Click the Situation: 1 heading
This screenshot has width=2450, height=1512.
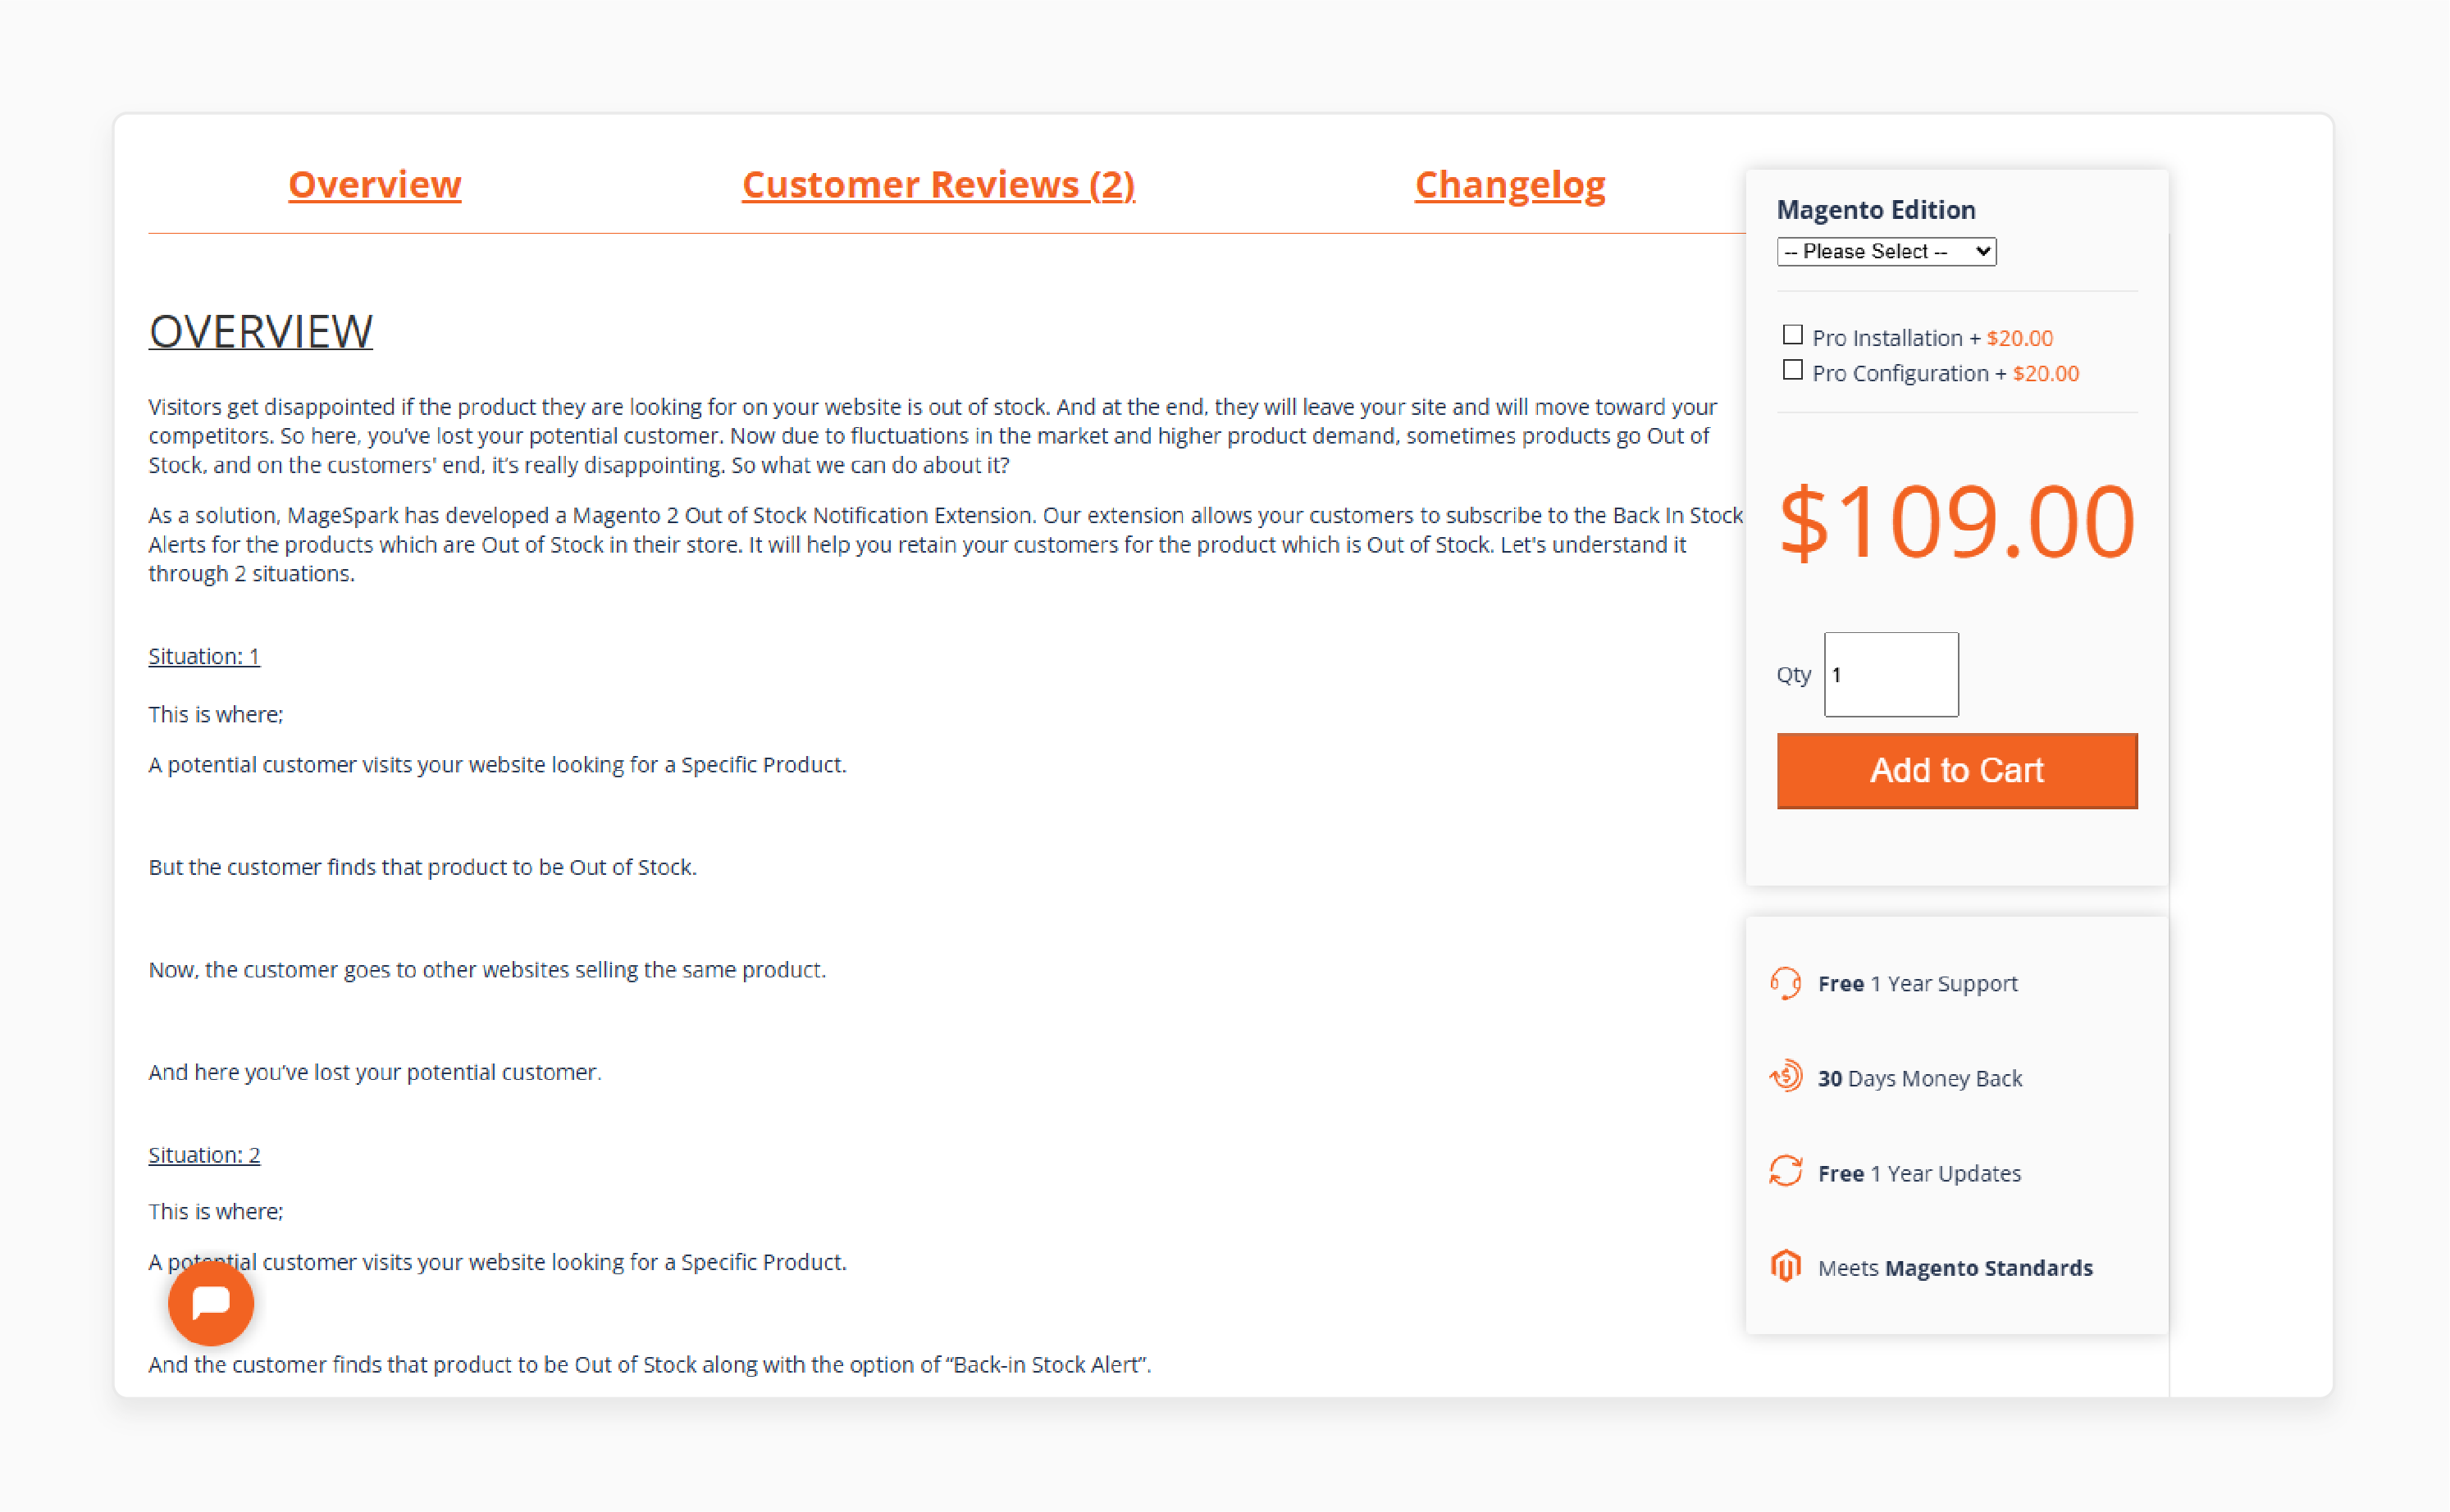tap(204, 656)
